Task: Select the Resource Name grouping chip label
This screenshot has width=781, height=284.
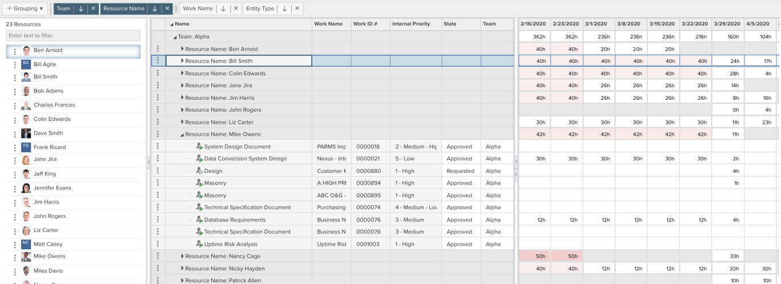Action: (124, 9)
